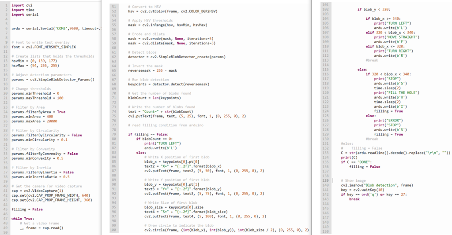The height and width of the screenshot is (235, 452).
Task: Click the if C == "DONE" condition line
Action: coord(358,162)
